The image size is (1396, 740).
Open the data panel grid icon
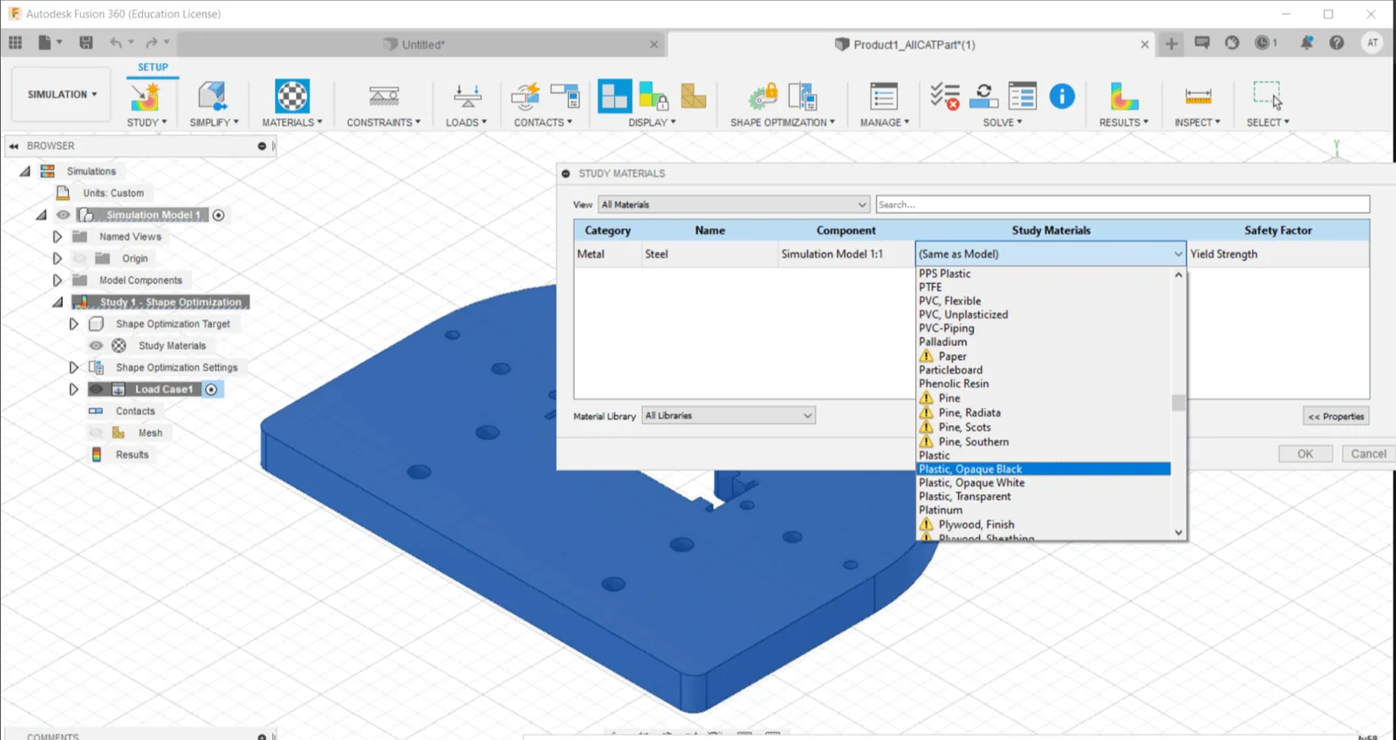pyautogui.click(x=15, y=42)
